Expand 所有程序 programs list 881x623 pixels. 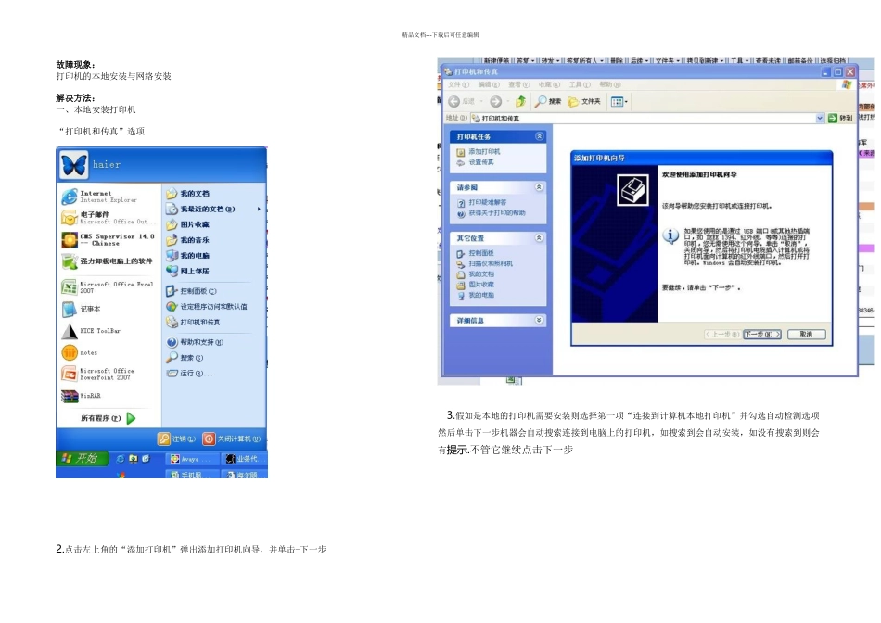coord(108,418)
